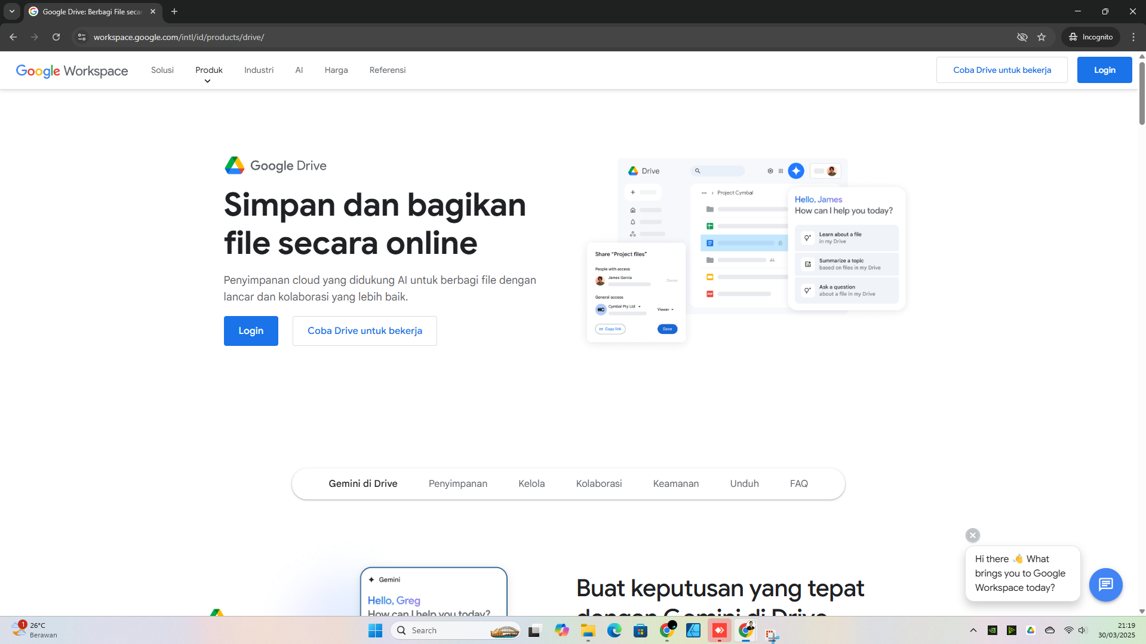This screenshot has height=644, width=1146.
Task: Select the FAQ tab
Action: (799, 484)
